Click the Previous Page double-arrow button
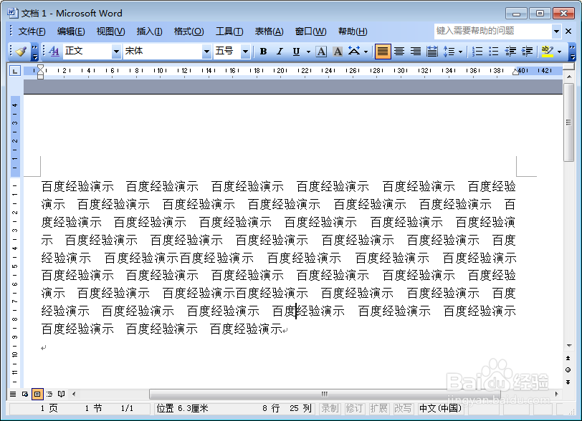This screenshot has height=421, width=582. (x=568, y=358)
